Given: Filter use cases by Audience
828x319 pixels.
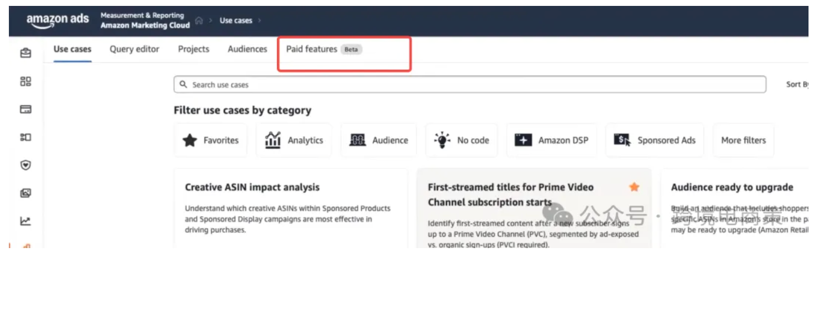Looking at the screenshot, I should [x=379, y=140].
